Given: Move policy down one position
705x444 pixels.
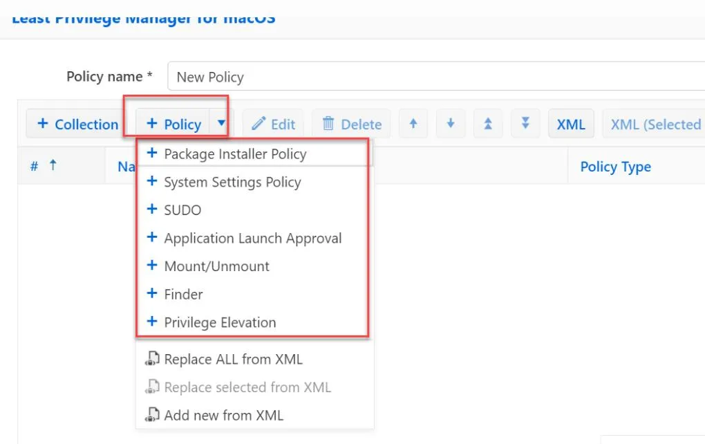Looking at the screenshot, I should pyautogui.click(x=450, y=124).
